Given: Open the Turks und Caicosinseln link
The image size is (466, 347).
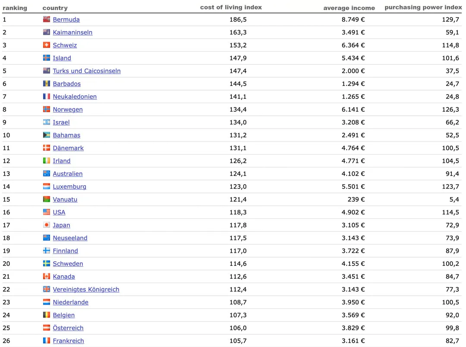Looking at the screenshot, I should tap(87, 71).
